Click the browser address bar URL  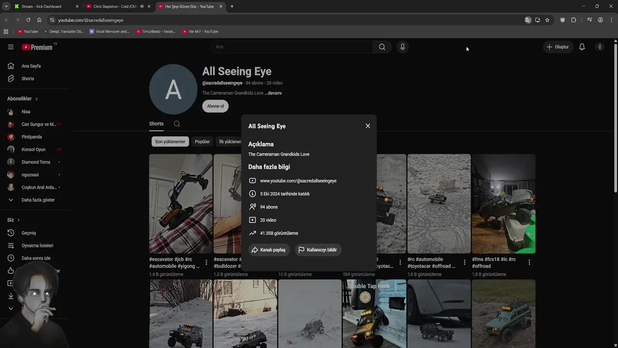click(x=91, y=20)
